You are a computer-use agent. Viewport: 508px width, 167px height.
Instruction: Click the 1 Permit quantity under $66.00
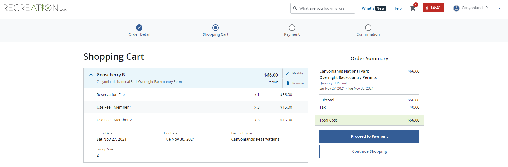(271, 82)
